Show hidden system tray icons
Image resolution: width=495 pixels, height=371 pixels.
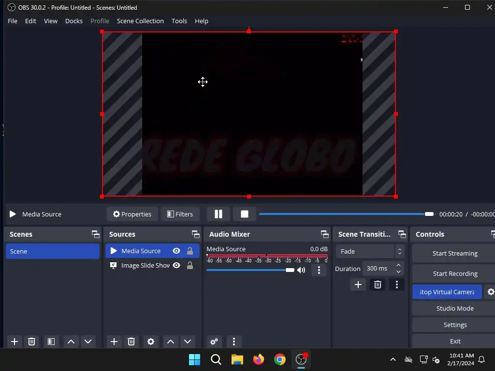393,359
